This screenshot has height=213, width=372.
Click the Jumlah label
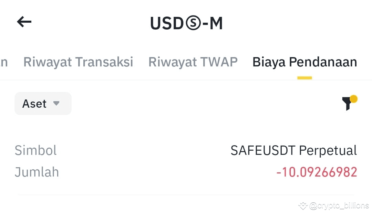pyautogui.click(x=37, y=172)
